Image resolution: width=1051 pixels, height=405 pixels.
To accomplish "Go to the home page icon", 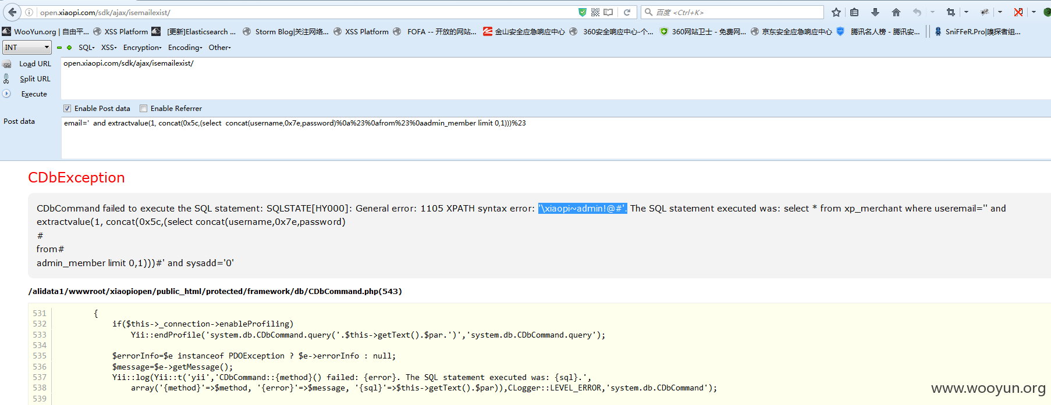I will pyautogui.click(x=896, y=12).
